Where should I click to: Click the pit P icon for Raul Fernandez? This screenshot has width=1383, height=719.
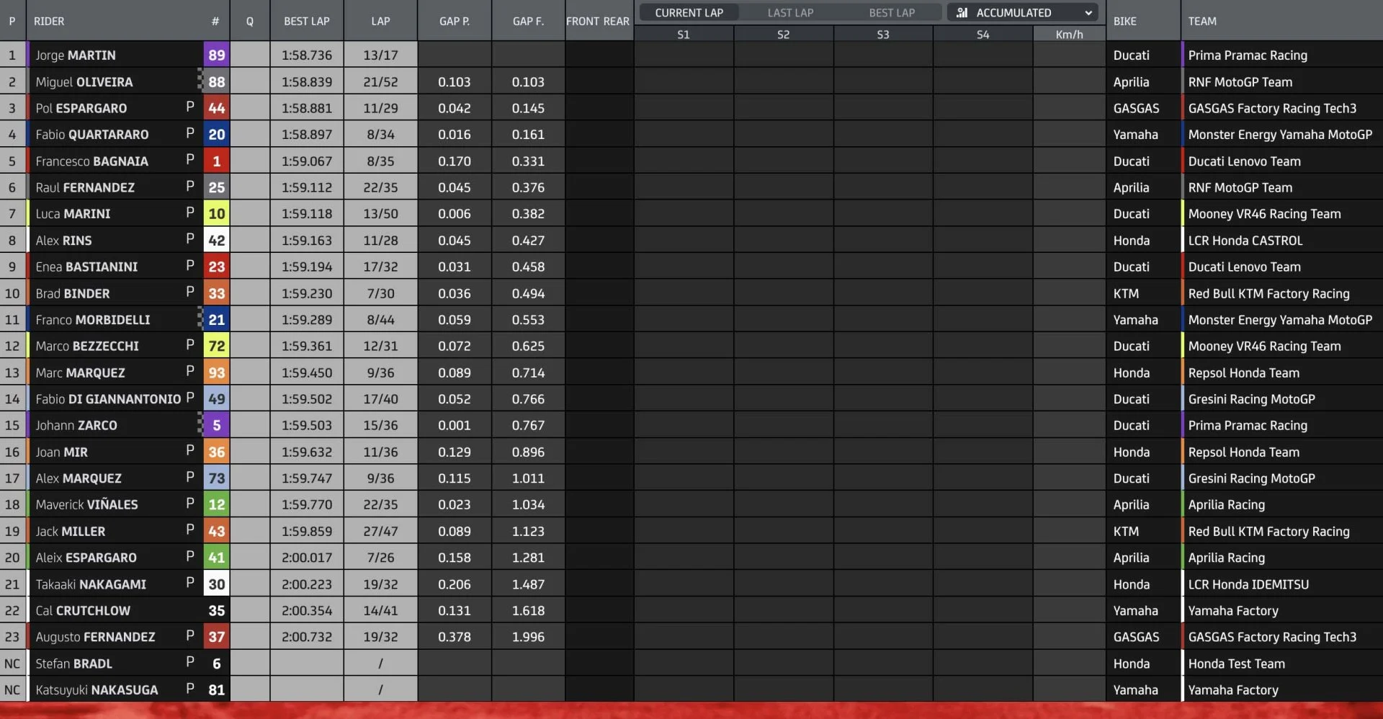190,186
